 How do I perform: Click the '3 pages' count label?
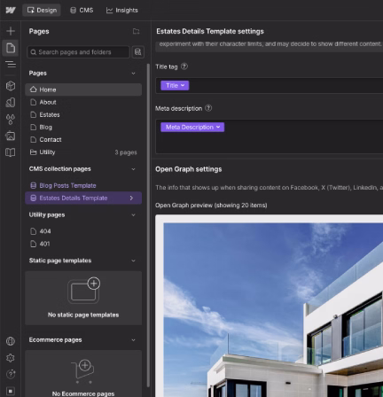pos(126,152)
